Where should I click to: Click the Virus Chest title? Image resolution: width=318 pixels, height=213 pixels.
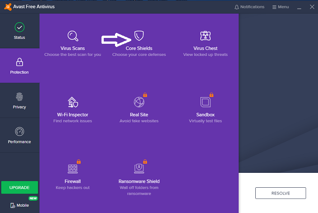tap(205, 48)
